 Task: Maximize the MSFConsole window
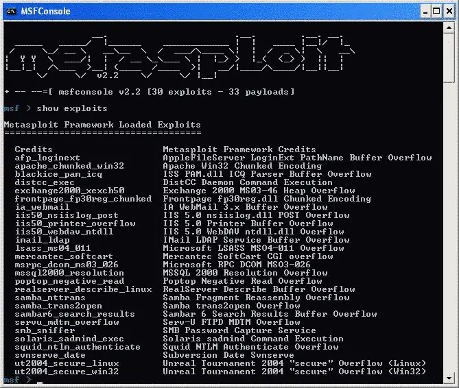(436, 12)
